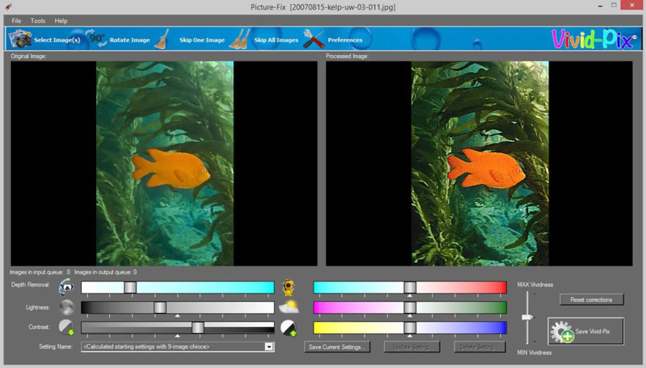Click the snorkel mask Depth Removal icon
646x368 pixels.
(x=66, y=287)
